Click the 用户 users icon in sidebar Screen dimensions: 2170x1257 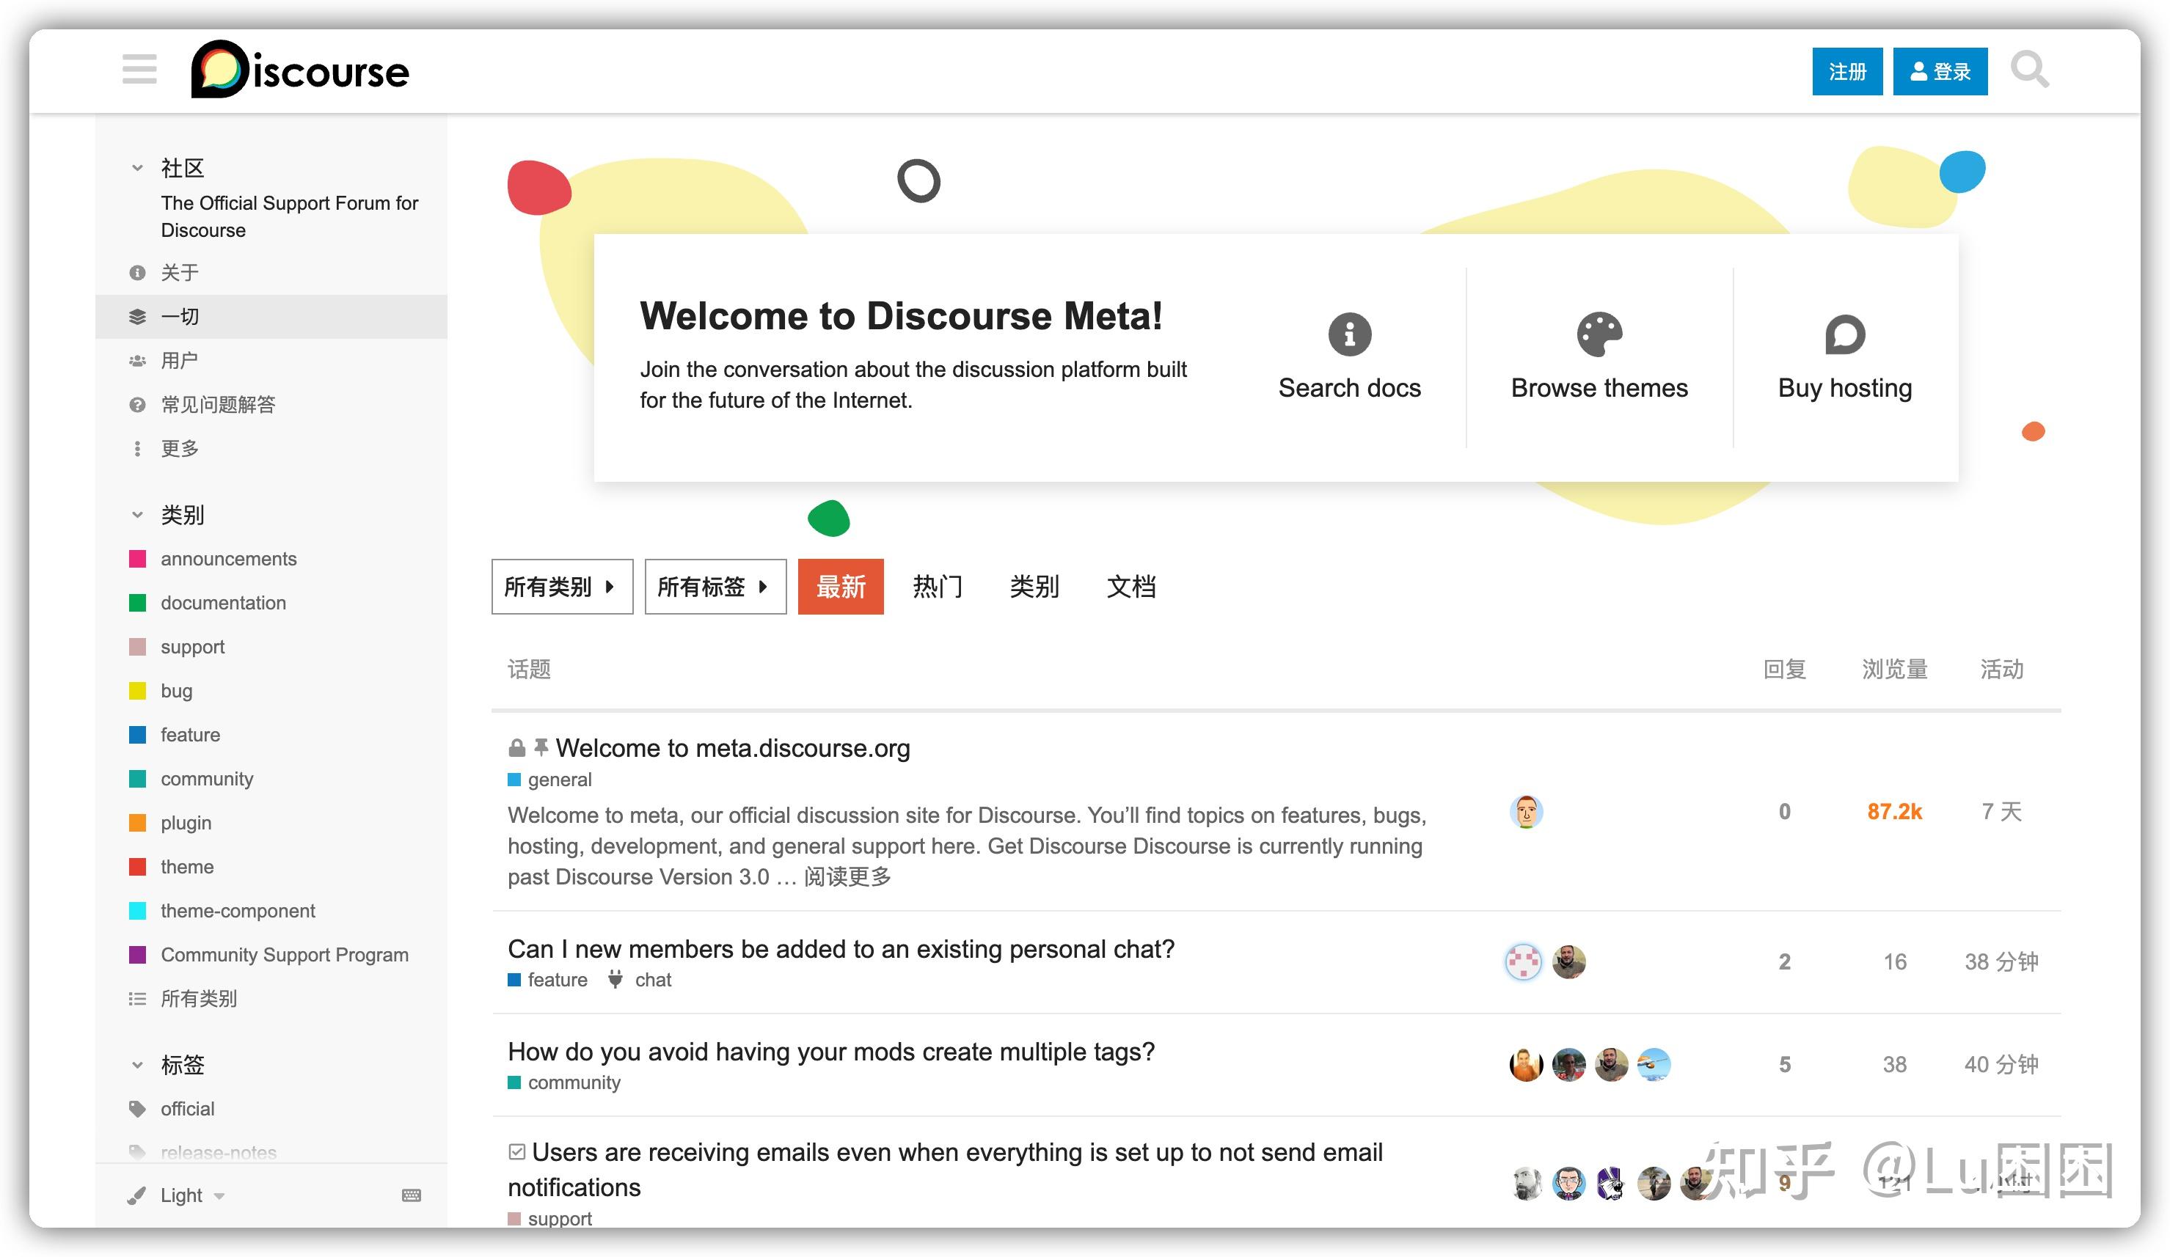[138, 360]
